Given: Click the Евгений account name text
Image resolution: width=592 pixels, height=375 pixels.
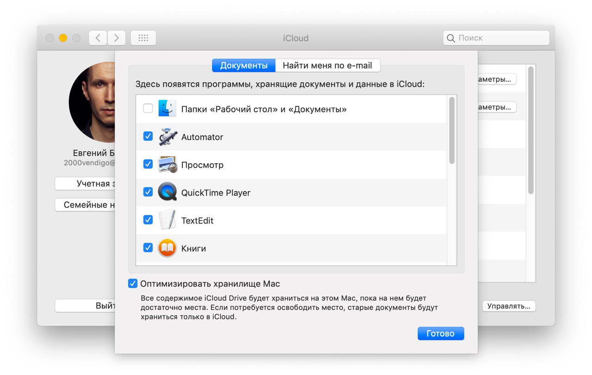Looking at the screenshot, I should [x=94, y=153].
